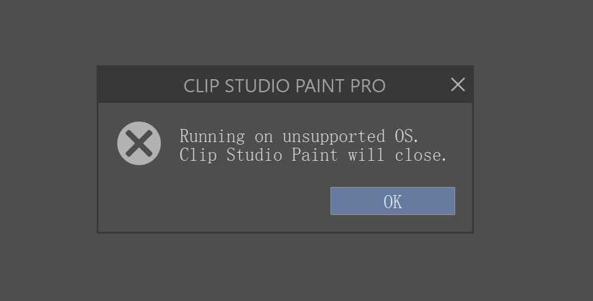
Task: Click the word "on" in the first message line
Action: click(x=264, y=136)
